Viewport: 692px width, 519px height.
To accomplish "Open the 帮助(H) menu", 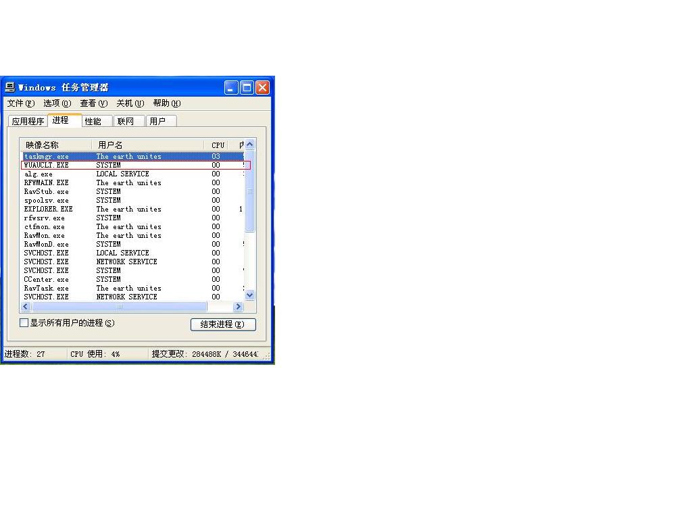I will 167,103.
